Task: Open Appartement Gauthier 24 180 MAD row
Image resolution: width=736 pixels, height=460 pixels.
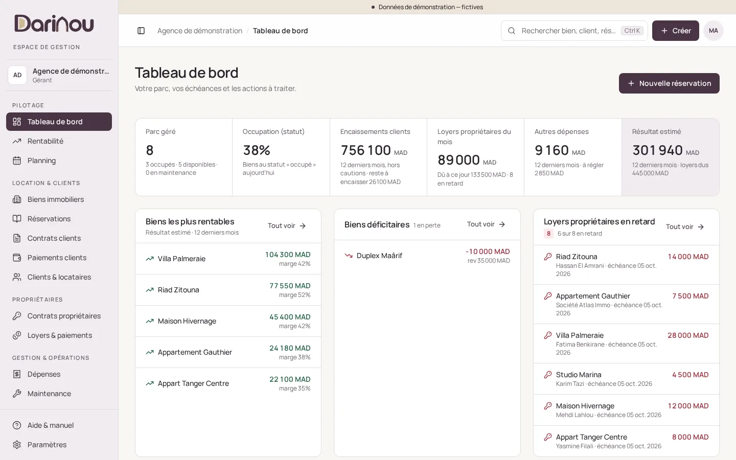Action: click(228, 352)
